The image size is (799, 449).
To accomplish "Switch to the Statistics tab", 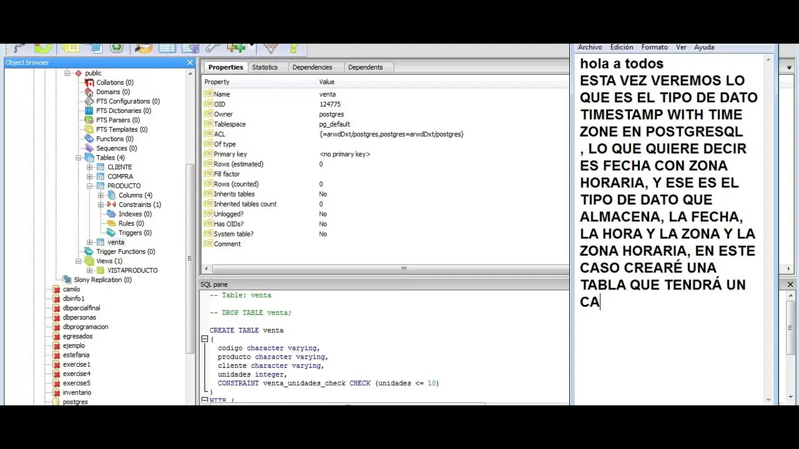I will tap(265, 67).
